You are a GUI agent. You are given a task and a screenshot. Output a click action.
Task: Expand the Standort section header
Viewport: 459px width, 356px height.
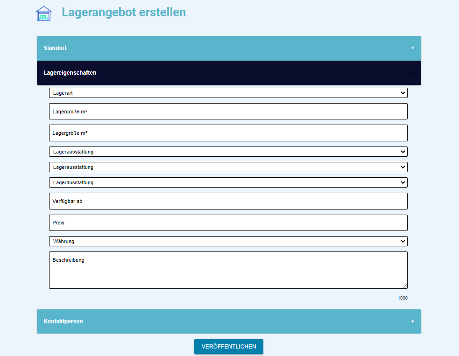pos(229,48)
